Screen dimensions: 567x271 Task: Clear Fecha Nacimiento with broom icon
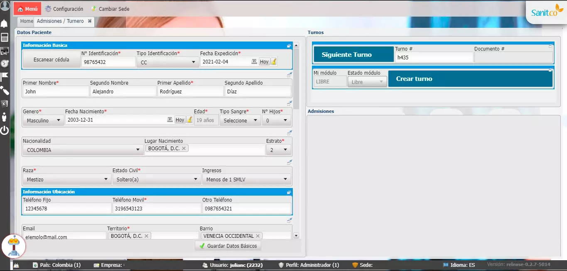[189, 120]
